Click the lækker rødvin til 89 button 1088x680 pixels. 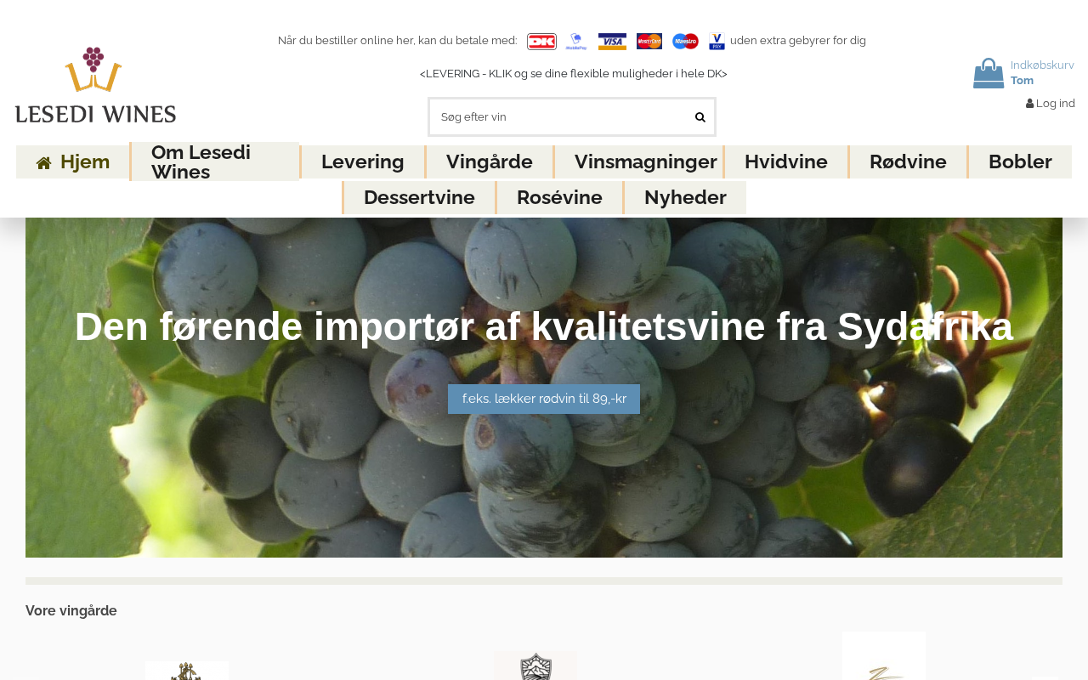click(544, 399)
